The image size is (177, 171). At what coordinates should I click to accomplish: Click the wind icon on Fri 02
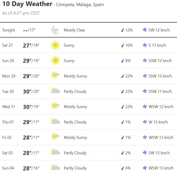[x=145, y=137]
